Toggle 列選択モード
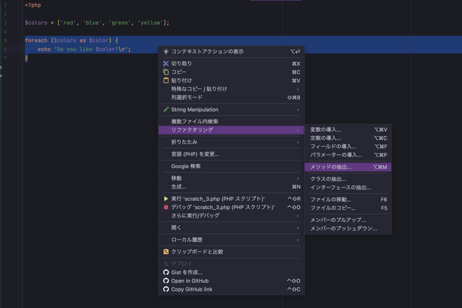The image size is (462, 308). coord(231,97)
